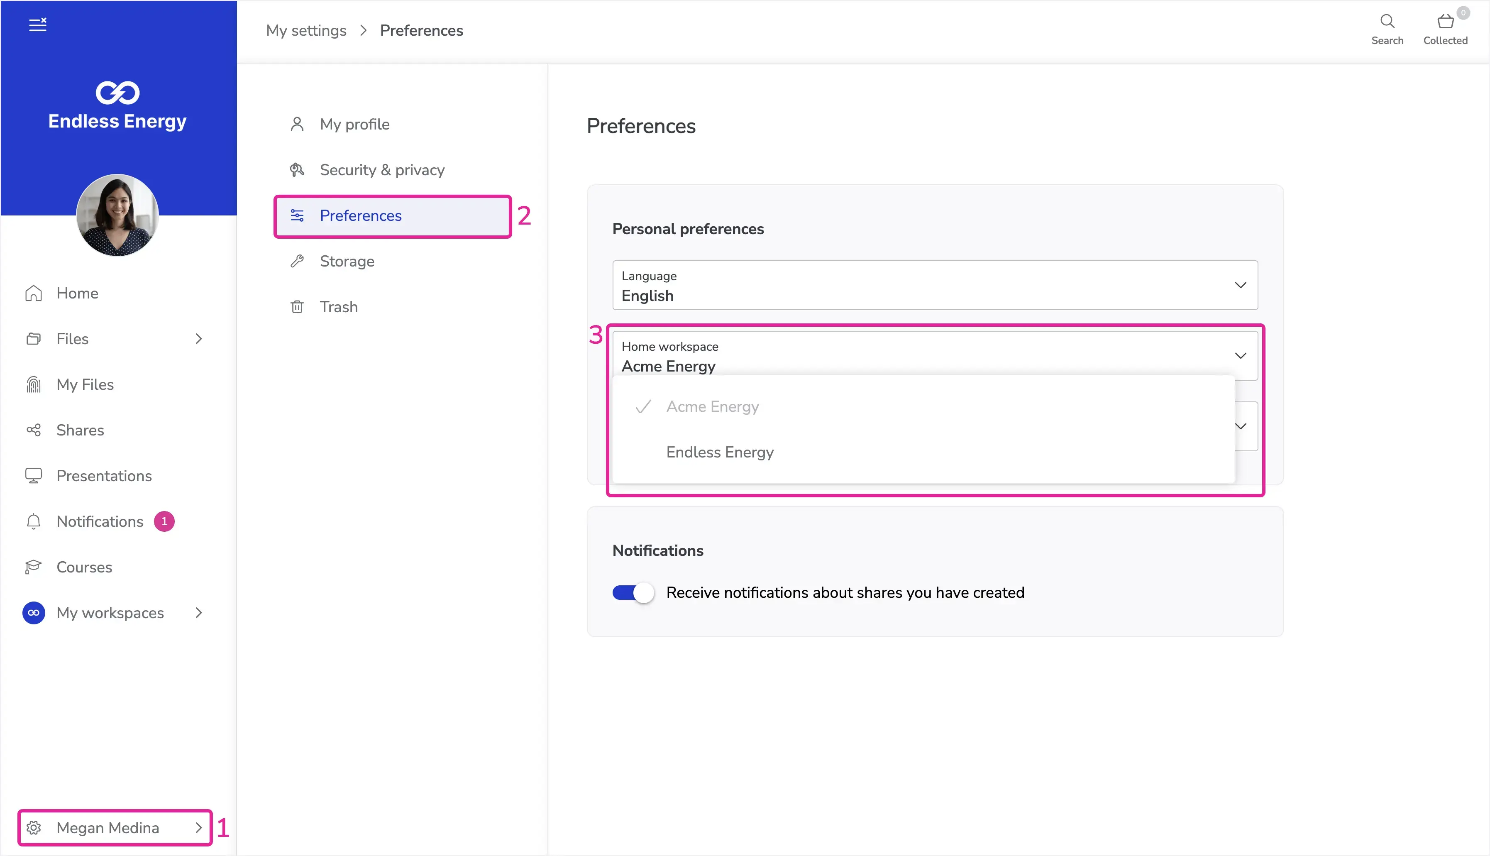The width and height of the screenshot is (1490, 856).
Task: Click the Endless Energy infinity logo
Action: pyautogui.click(x=117, y=92)
